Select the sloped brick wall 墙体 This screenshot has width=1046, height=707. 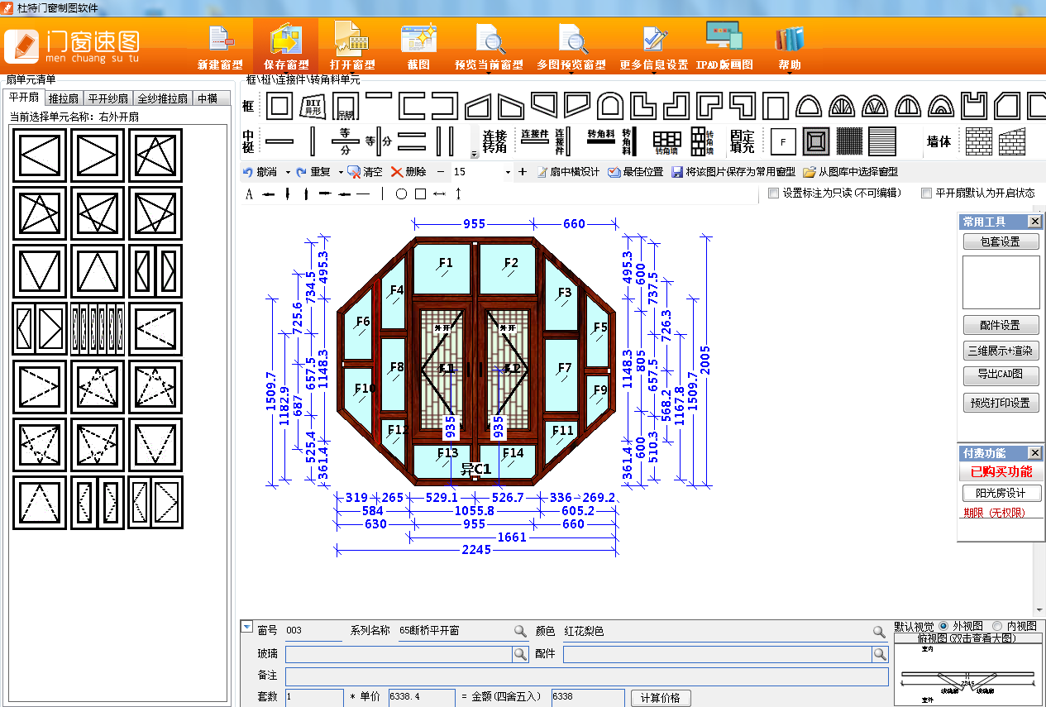pos(1011,141)
